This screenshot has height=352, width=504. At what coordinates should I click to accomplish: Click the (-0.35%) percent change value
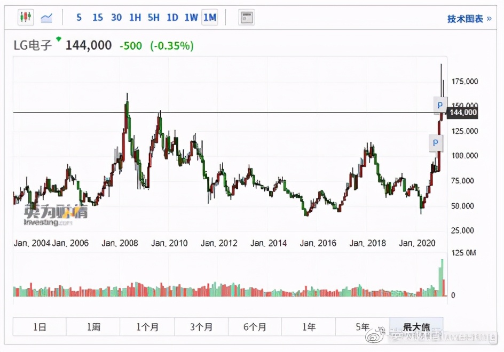coord(171,46)
